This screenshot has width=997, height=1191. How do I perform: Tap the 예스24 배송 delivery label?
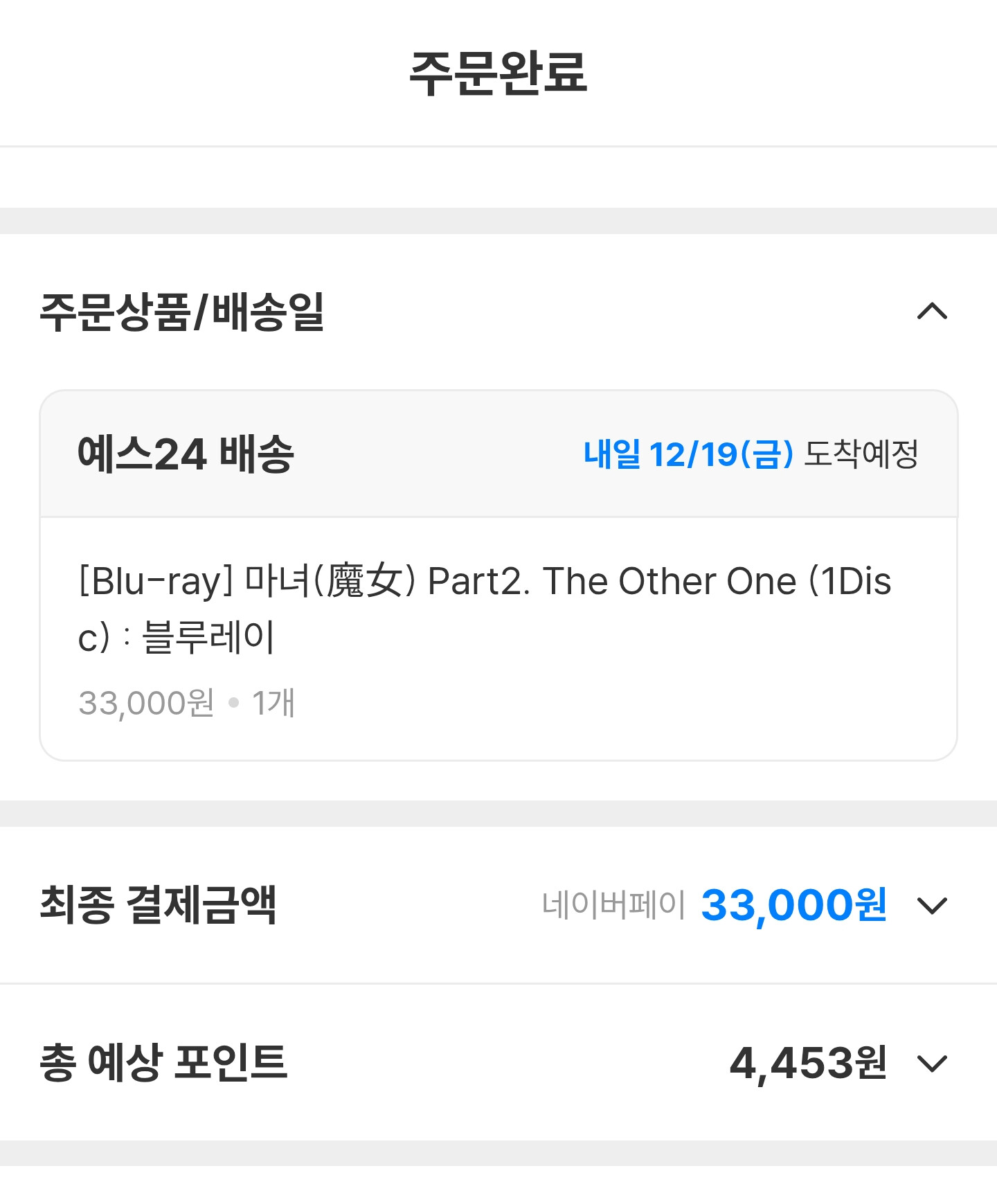[x=186, y=454]
